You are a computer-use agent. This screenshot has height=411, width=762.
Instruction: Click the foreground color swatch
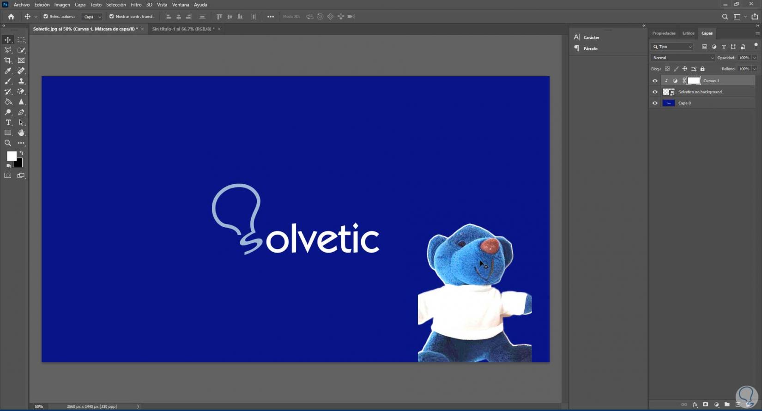[x=12, y=156]
